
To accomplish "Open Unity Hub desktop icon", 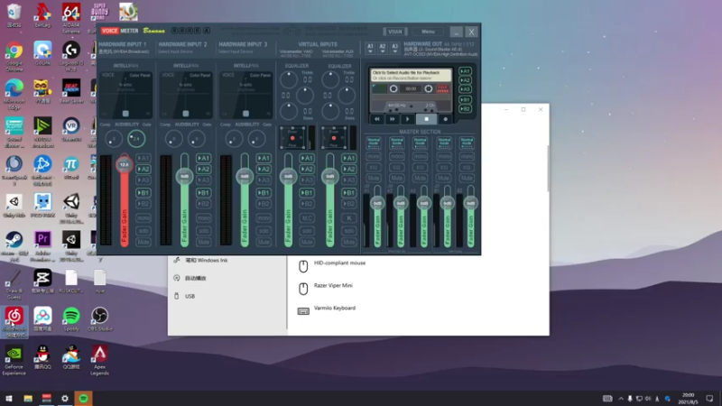I will point(14,206).
